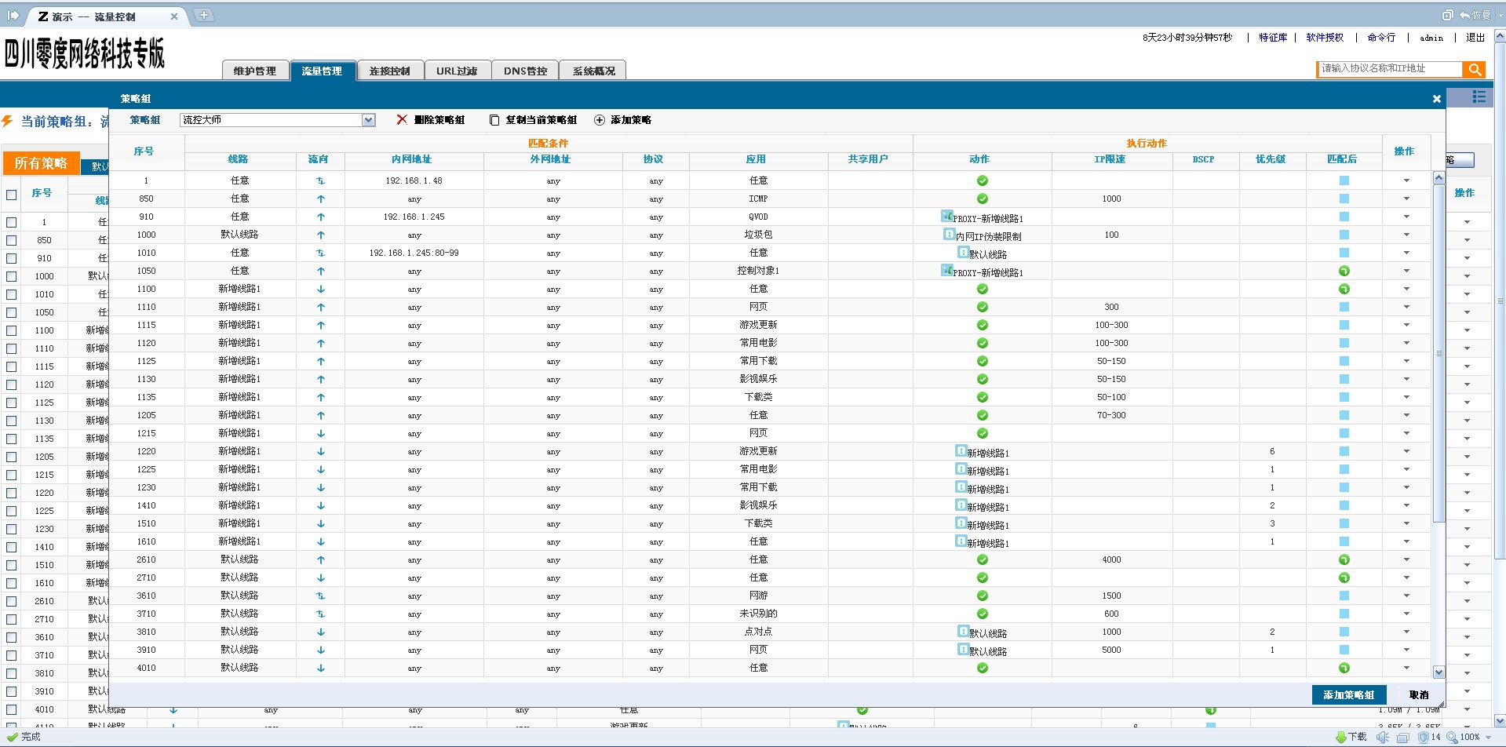
Task: Check the background row 1205 checkbox
Action: click(11, 457)
